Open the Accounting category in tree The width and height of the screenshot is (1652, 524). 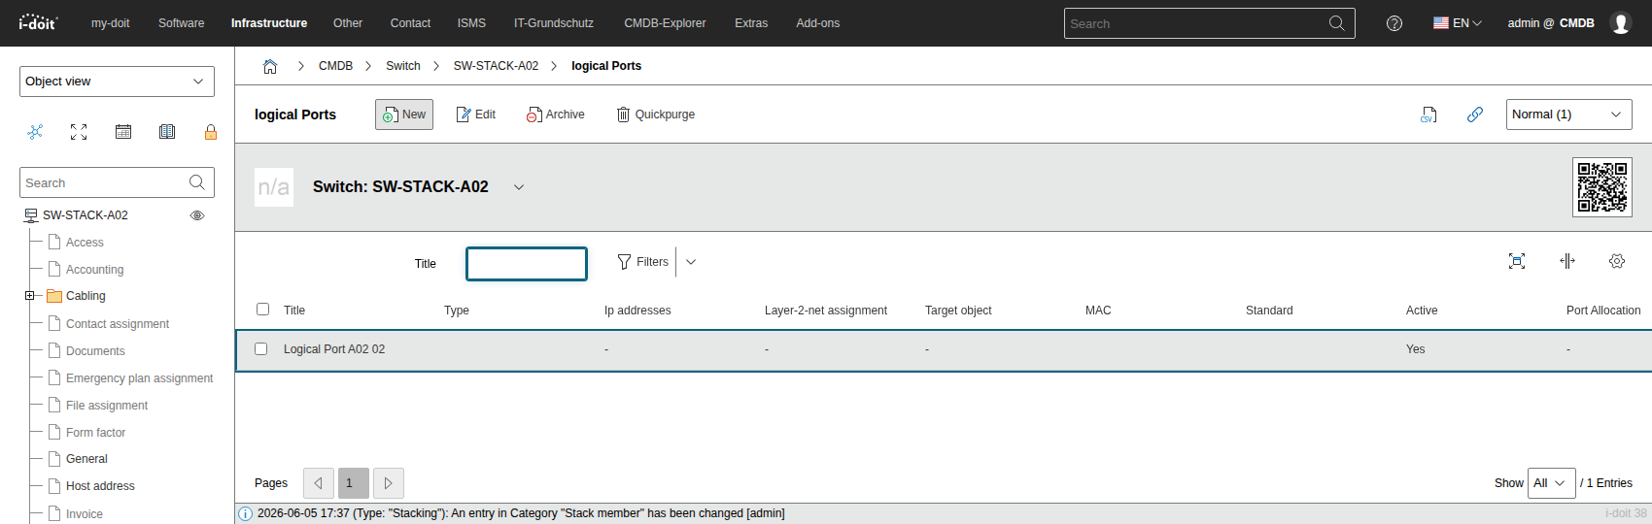(x=94, y=270)
